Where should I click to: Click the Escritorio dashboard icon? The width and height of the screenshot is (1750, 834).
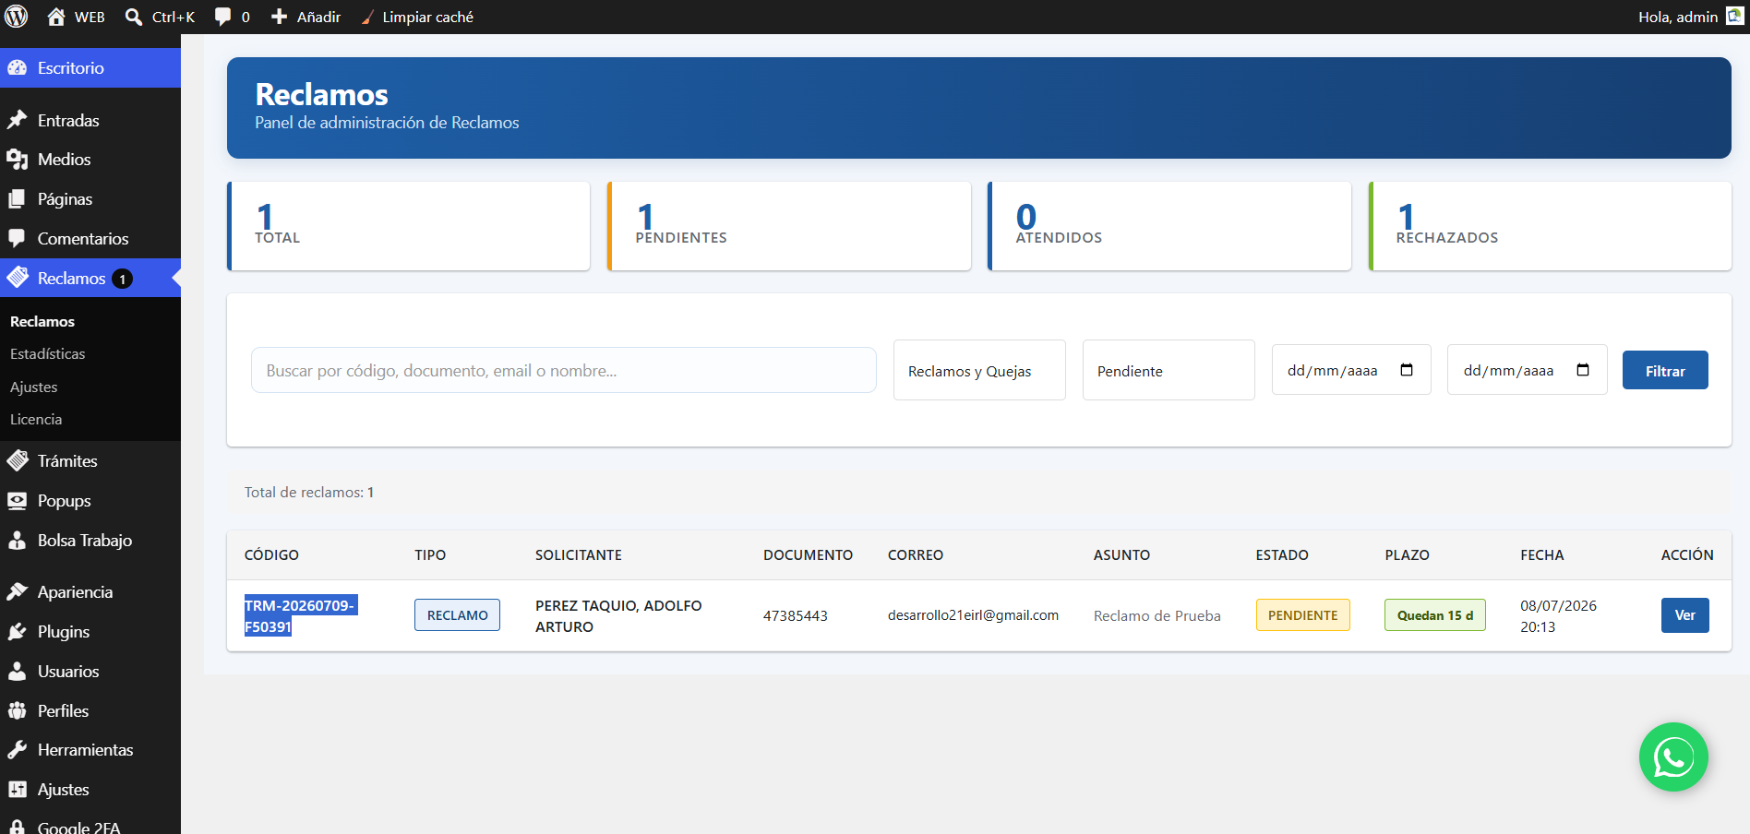[x=18, y=67]
